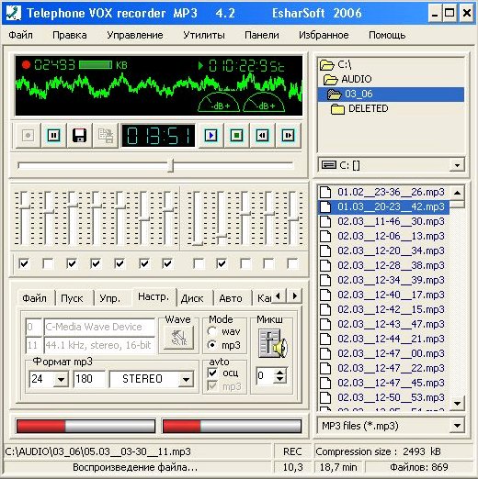Select file 02.03__12-50__53.mp3
The image size is (478, 479).
[x=384, y=397]
